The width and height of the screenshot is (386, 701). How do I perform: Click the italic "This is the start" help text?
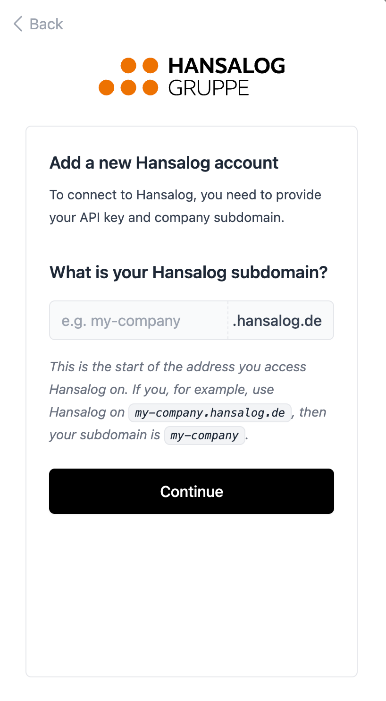[x=178, y=367]
